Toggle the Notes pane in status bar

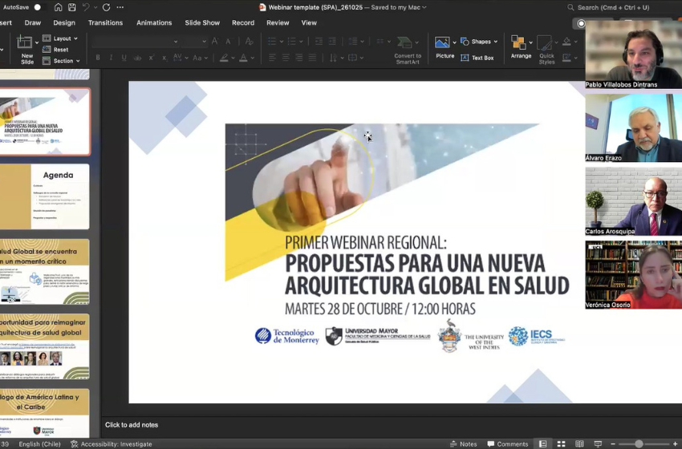pos(463,443)
